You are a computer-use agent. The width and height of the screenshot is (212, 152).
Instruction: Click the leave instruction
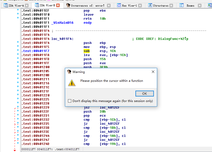pos(88,15)
